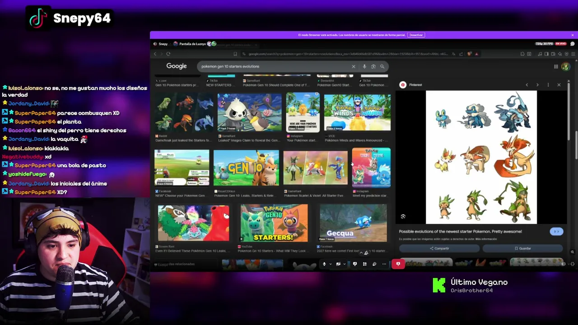Toggle Discord stream fullscreen icon

click(x=573, y=264)
